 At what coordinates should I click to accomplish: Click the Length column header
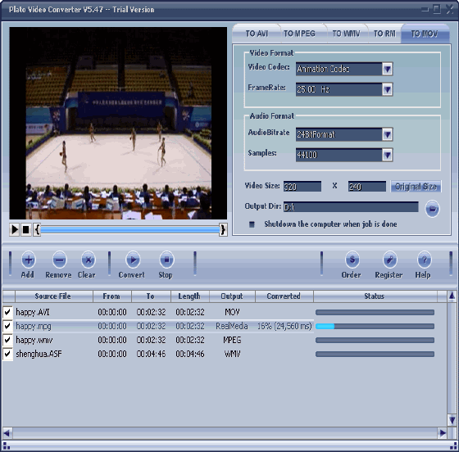point(190,296)
